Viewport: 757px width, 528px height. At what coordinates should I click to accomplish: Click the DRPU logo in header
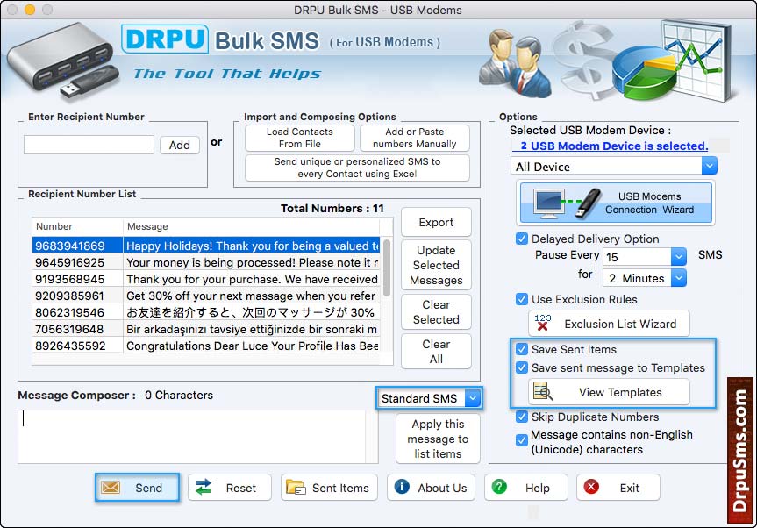(165, 39)
